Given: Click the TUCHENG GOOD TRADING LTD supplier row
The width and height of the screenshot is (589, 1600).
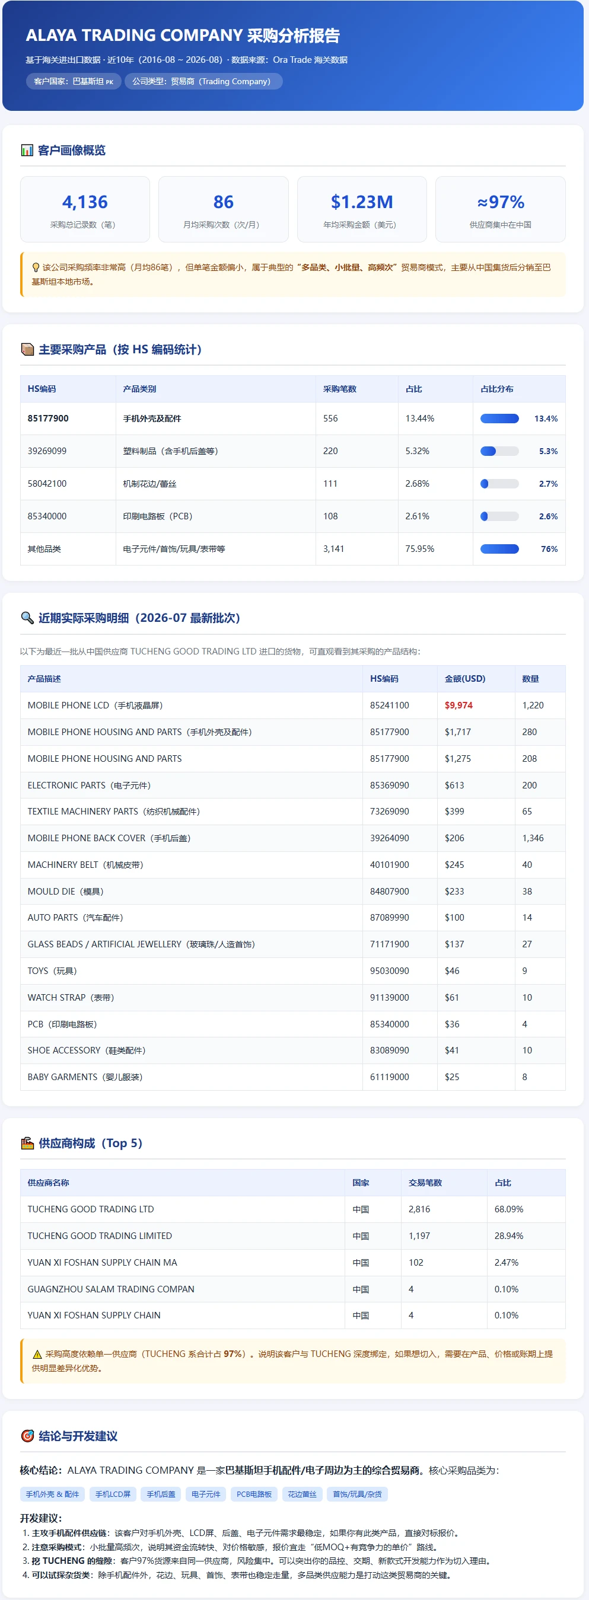Looking at the screenshot, I should (292, 1210).
